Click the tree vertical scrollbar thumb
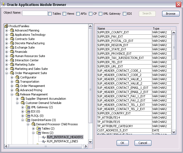Screen dimensions: 183x153 (90, 76)
